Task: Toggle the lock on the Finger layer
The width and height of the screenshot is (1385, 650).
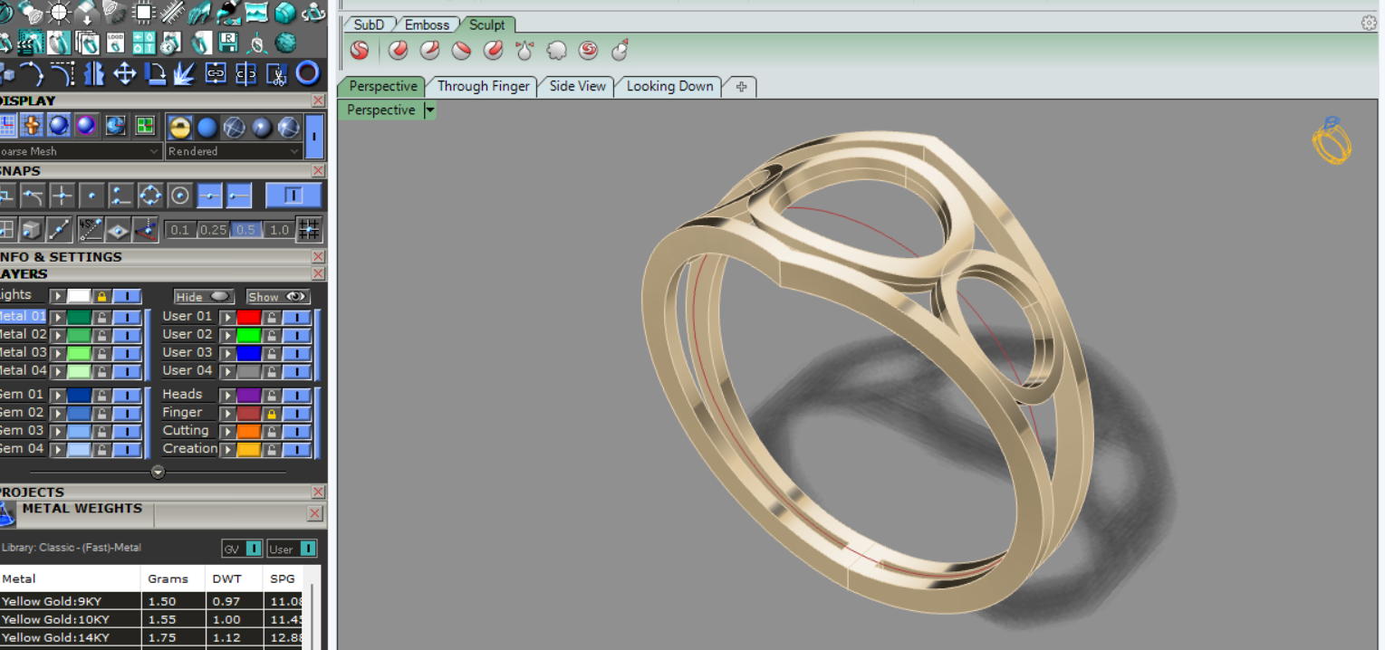Action: (271, 413)
